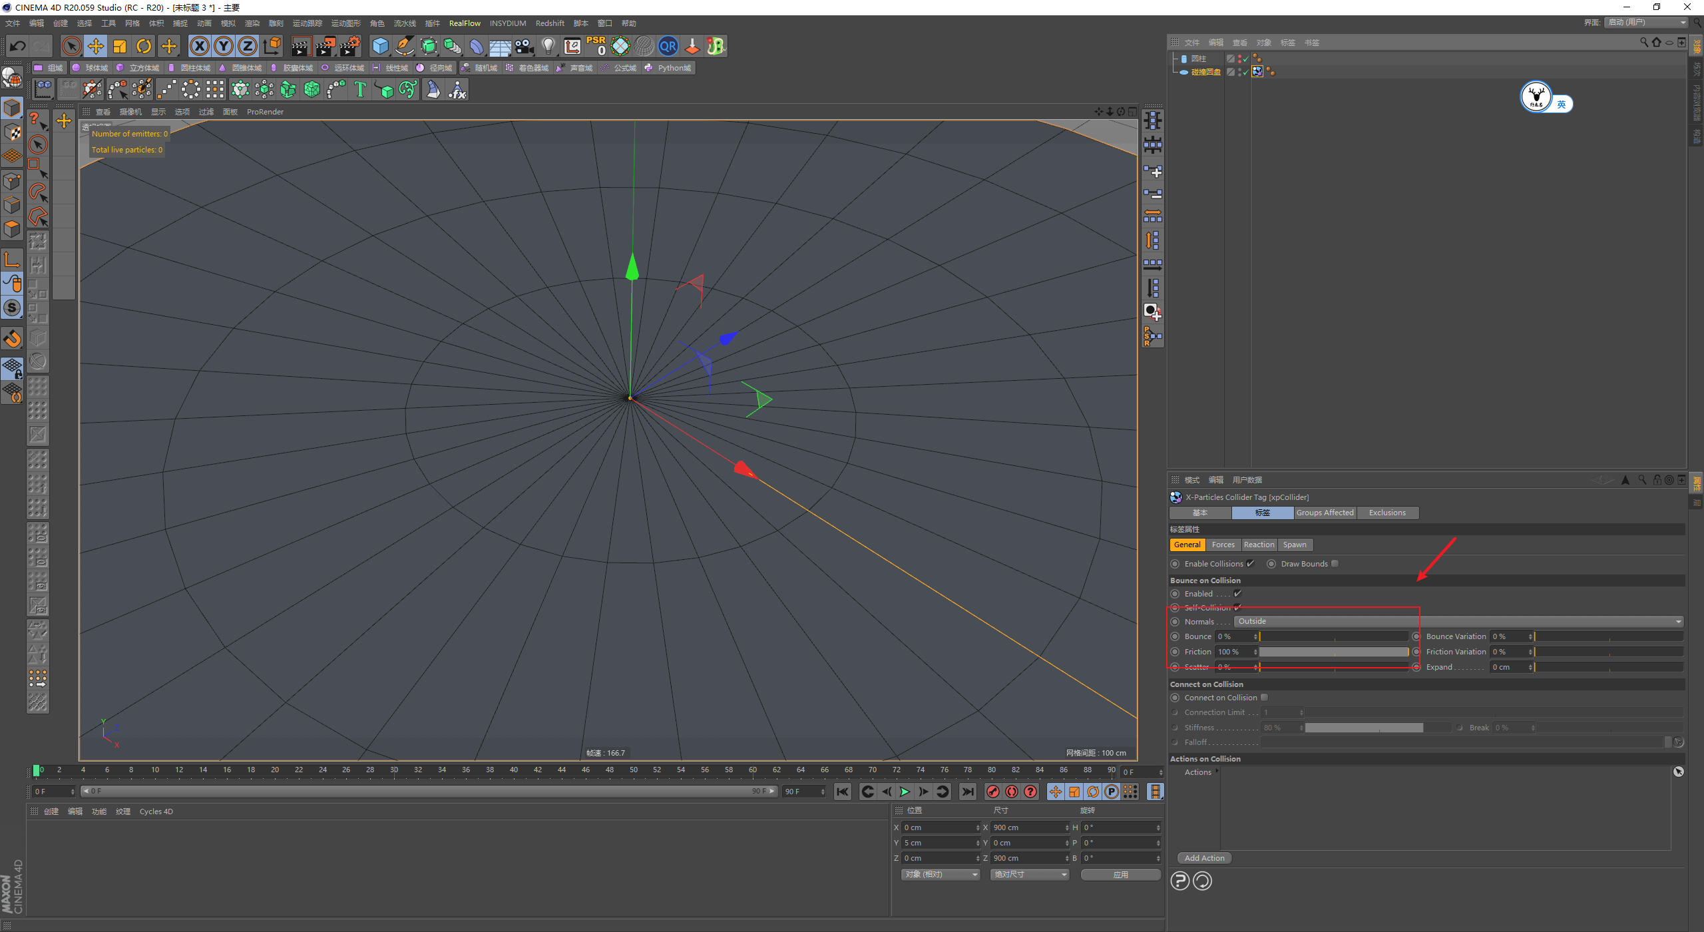Toggle Z axis lock icon

(x=248, y=46)
